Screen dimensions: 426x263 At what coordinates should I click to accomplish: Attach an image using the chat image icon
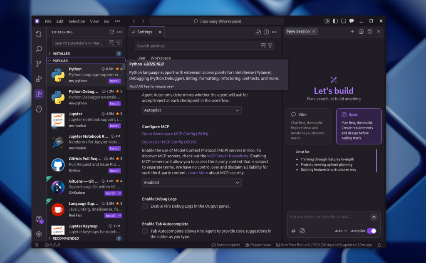pyautogui.click(x=302, y=231)
